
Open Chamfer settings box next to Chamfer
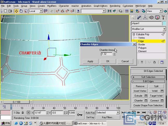146,101
